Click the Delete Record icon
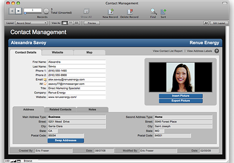The width and height of the screenshot is (234, 163). coord(130,11)
